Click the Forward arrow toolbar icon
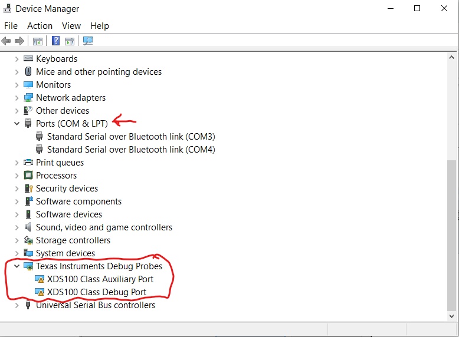The image size is (459, 337). [x=19, y=41]
